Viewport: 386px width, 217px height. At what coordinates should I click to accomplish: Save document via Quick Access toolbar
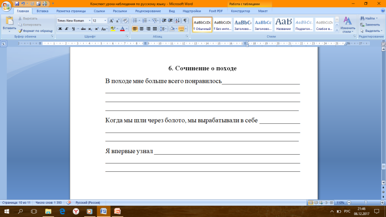coord(17,4)
